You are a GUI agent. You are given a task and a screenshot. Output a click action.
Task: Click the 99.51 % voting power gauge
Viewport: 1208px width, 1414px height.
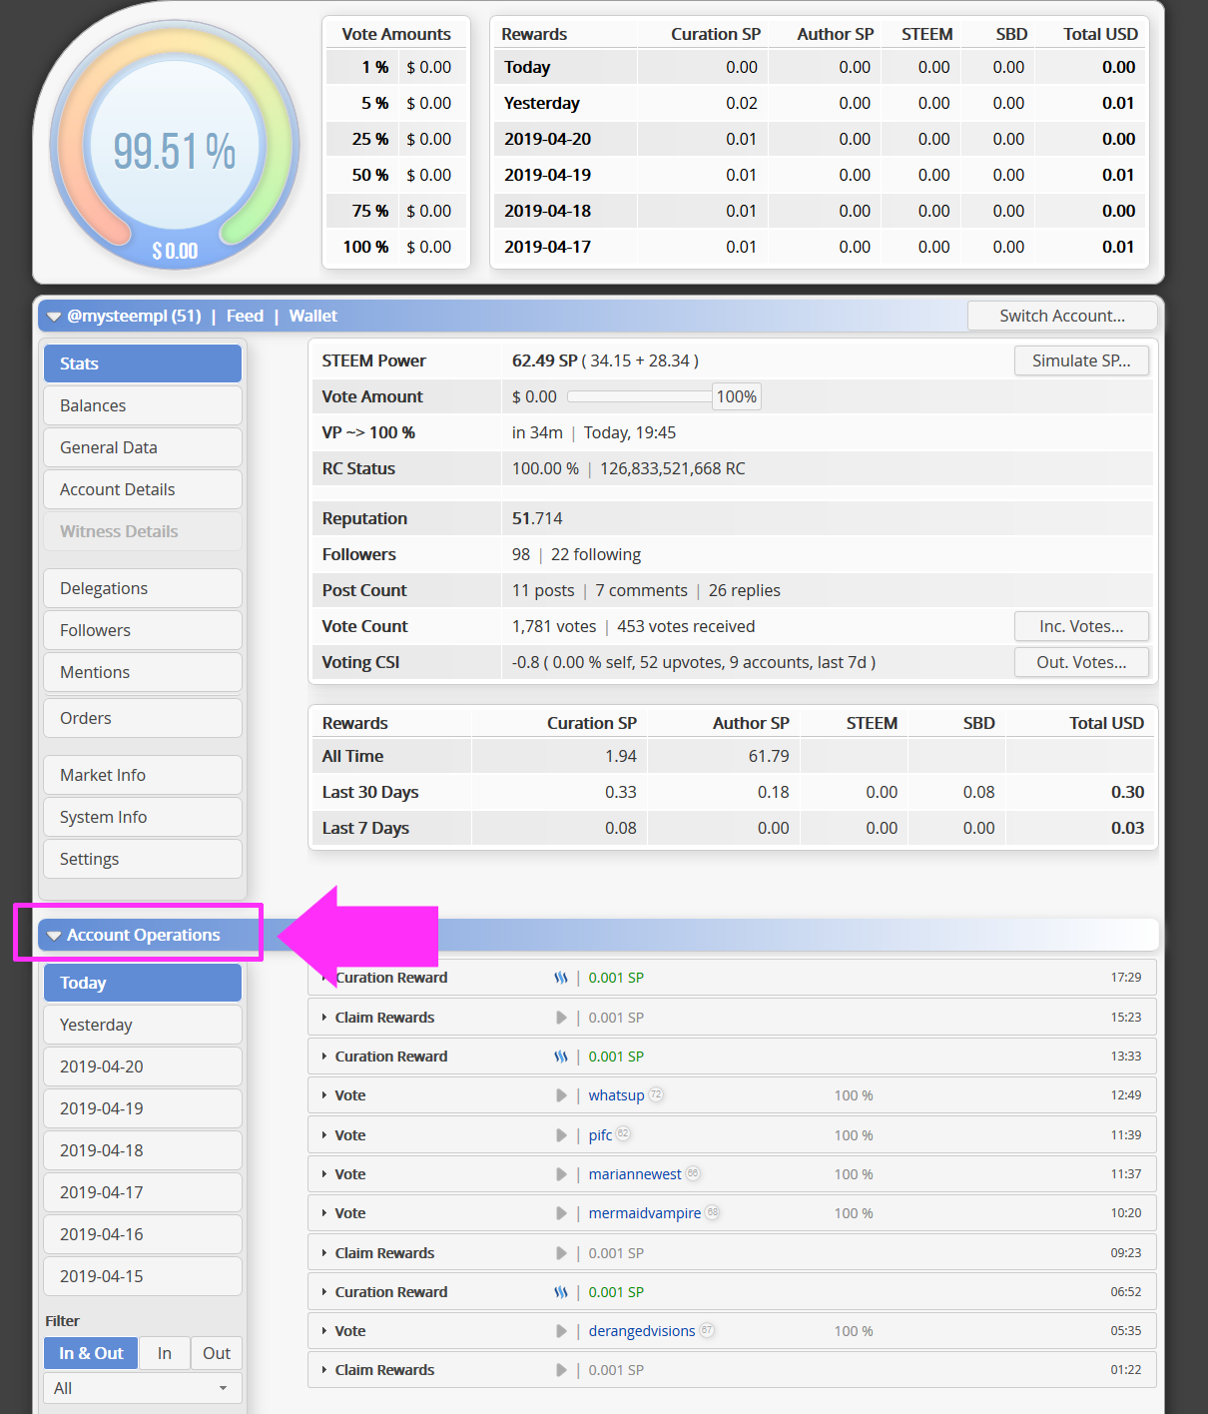(x=175, y=146)
